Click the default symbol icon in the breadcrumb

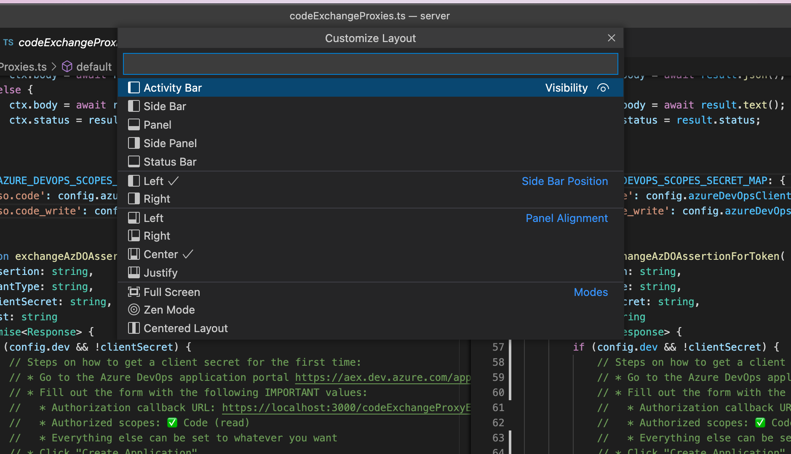click(x=67, y=66)
